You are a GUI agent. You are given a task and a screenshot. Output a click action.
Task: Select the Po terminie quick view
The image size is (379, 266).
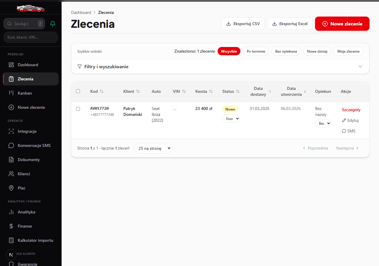tap(256, 51)
